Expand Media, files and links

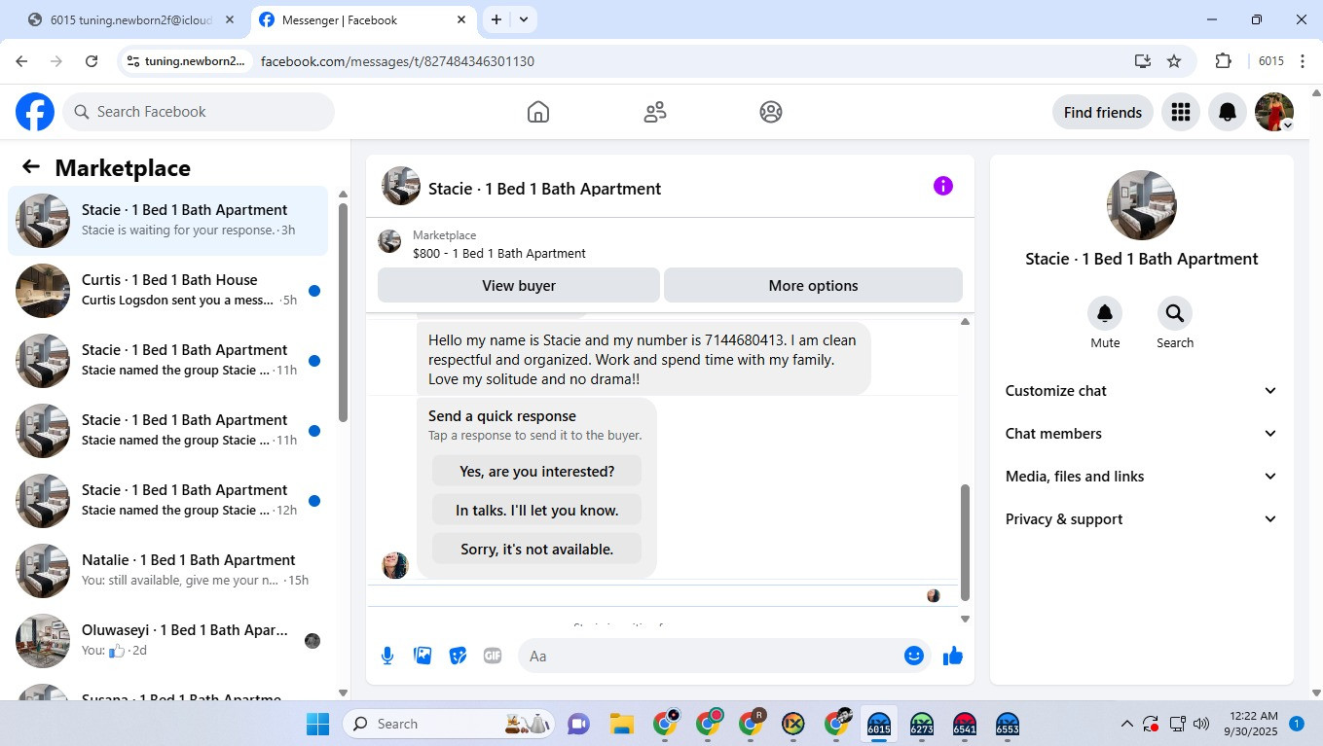point(1141,477)
